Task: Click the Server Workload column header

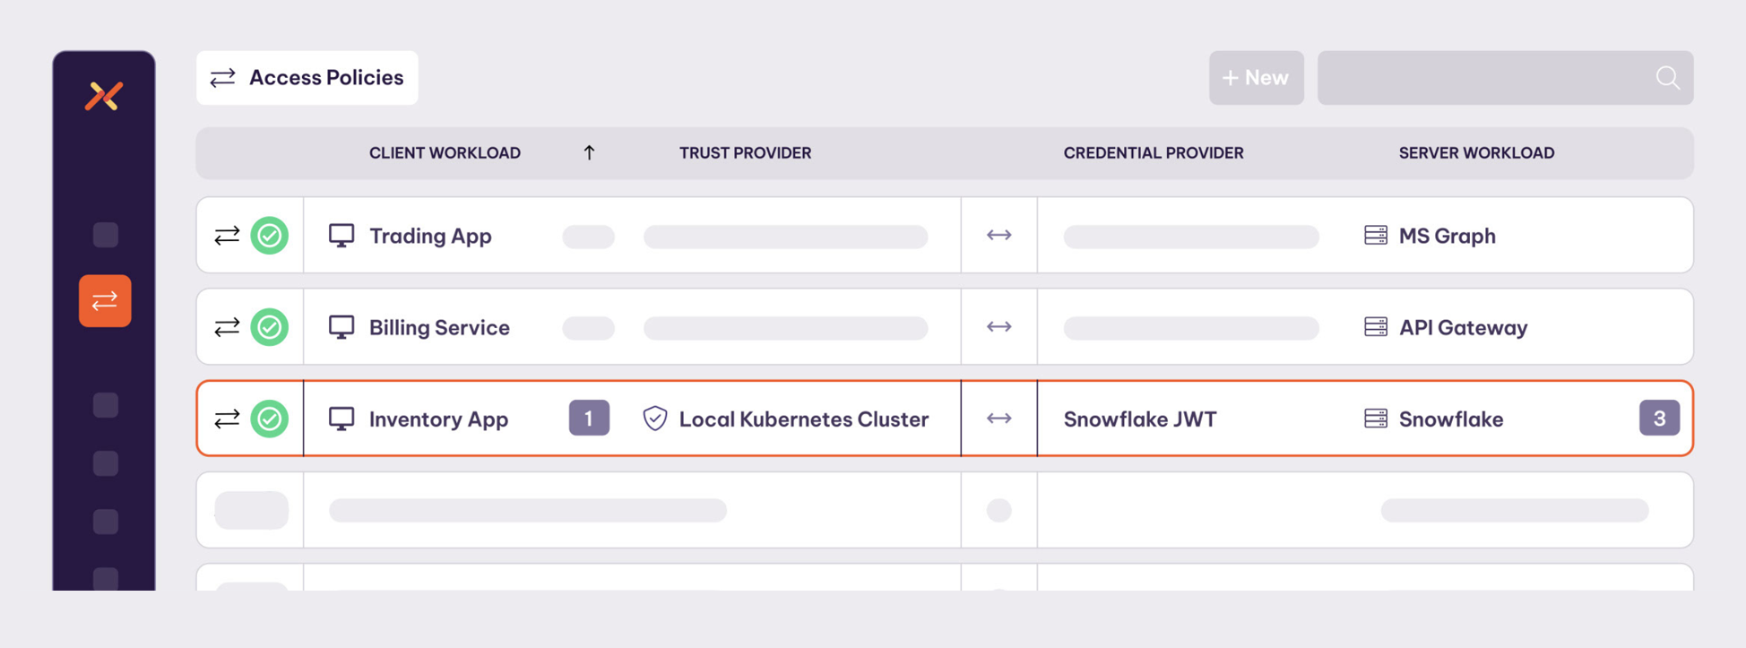Action: click(1476, 153)
